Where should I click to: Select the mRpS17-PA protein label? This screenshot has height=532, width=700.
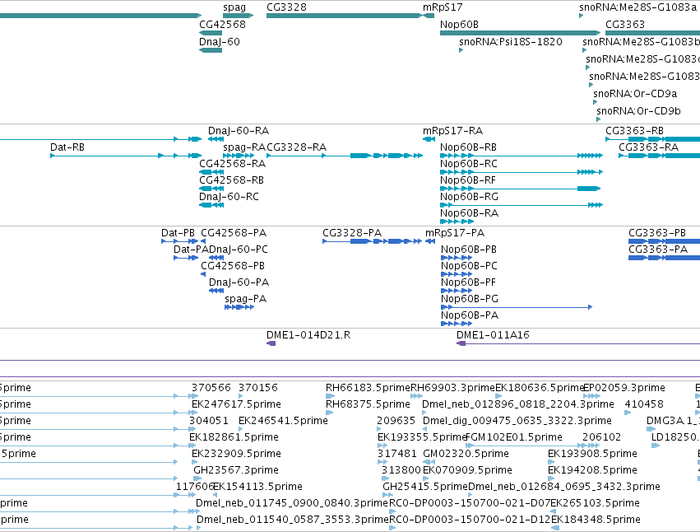click(x=454, y=233)
